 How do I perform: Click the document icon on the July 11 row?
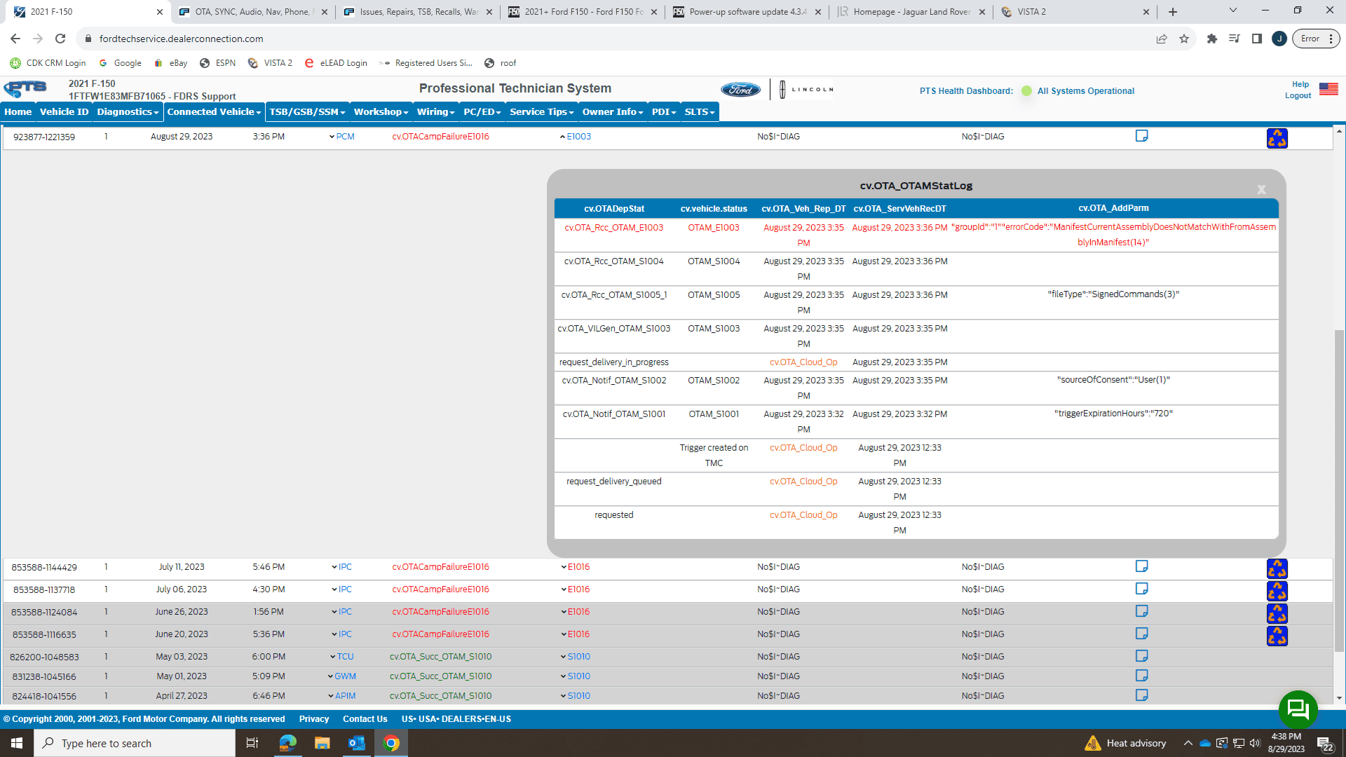pyautogui.click(x=1142, y=566)
